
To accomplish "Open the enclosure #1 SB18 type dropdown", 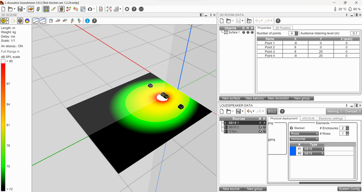I will [x=314, y=149].
